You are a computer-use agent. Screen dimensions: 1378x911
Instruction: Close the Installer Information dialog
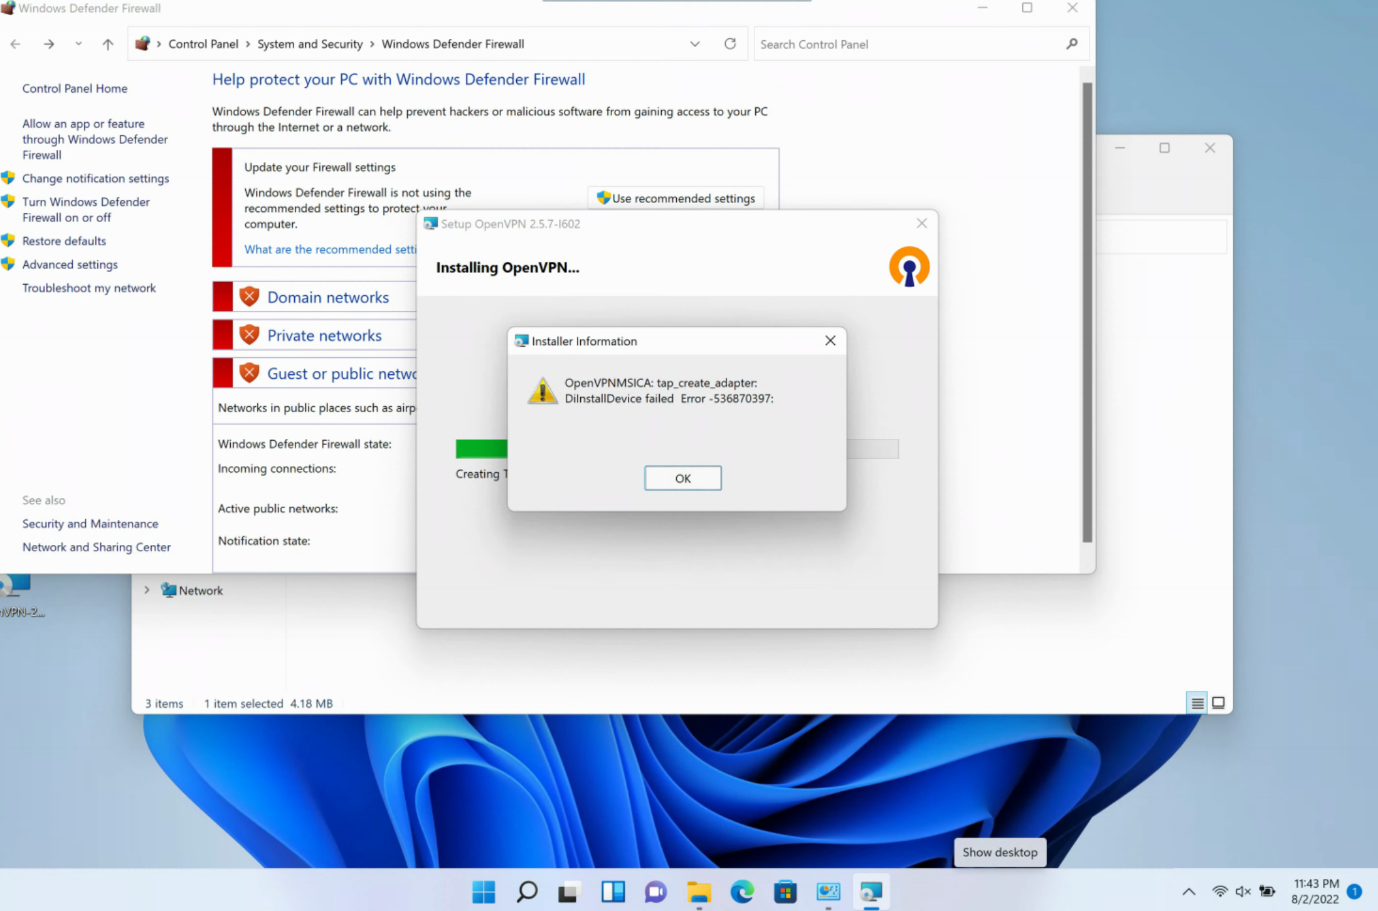(830, 340)
